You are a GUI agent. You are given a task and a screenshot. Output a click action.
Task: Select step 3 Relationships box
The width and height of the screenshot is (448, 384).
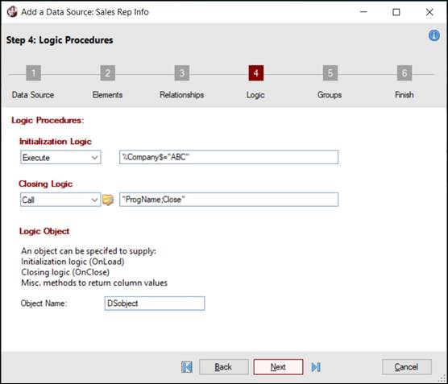pos(182,73)
